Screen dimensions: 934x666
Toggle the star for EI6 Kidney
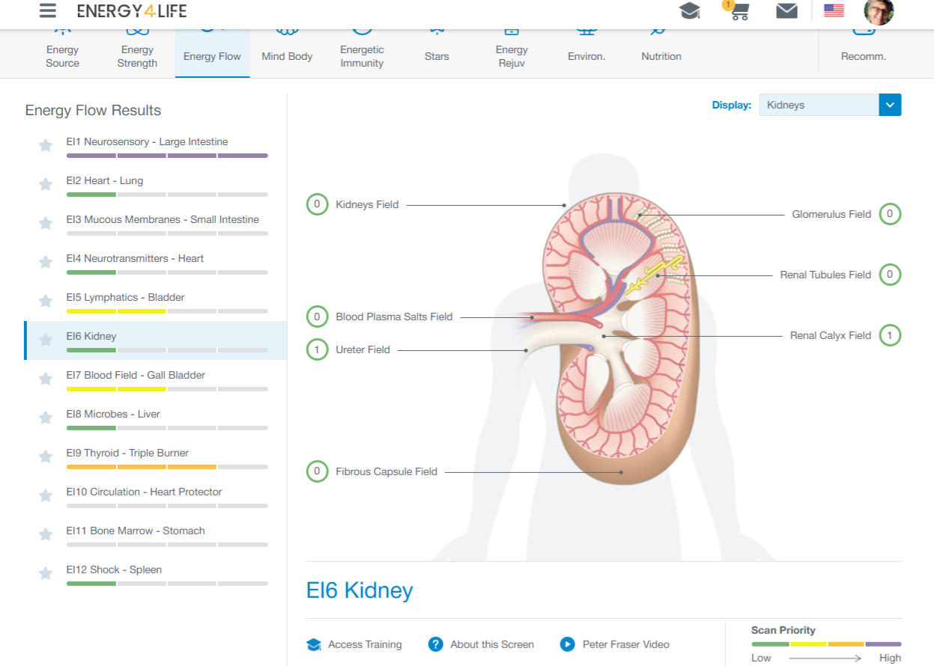point(45,340)
